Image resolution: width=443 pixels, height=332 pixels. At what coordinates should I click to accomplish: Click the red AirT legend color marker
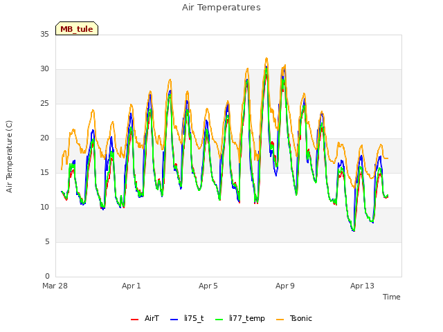134,320
